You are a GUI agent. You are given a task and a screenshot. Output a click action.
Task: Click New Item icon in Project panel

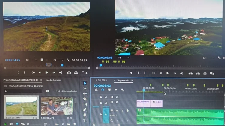coord(74,124)
